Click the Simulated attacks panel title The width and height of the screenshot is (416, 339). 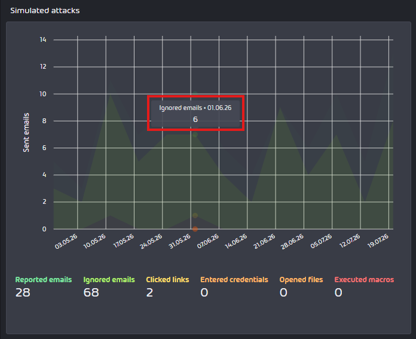coord(45,11)
